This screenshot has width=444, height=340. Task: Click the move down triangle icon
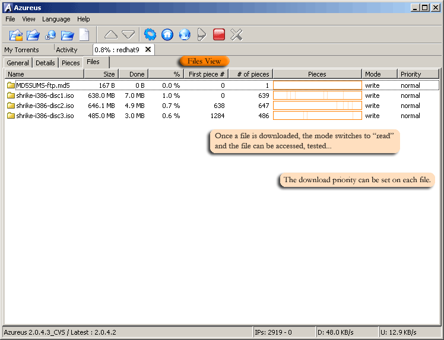[128, 35]
